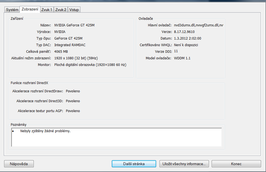Image resolution: width=266 pixels, height=172 pixels.
Task: Click the Monitor: label
Action: tap(44, 65)
